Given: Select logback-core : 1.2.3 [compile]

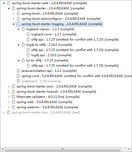Looking at the screenshot, I should 54,34.
